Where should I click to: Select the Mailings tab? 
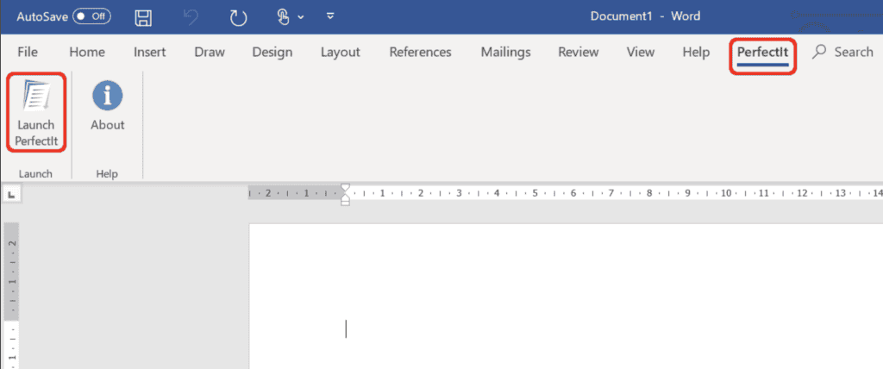[x=505, y=52]
